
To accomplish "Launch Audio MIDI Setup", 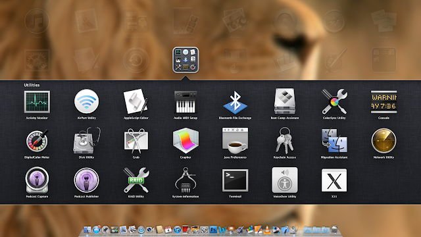I will pyautogui.click(x=186, y=102).
